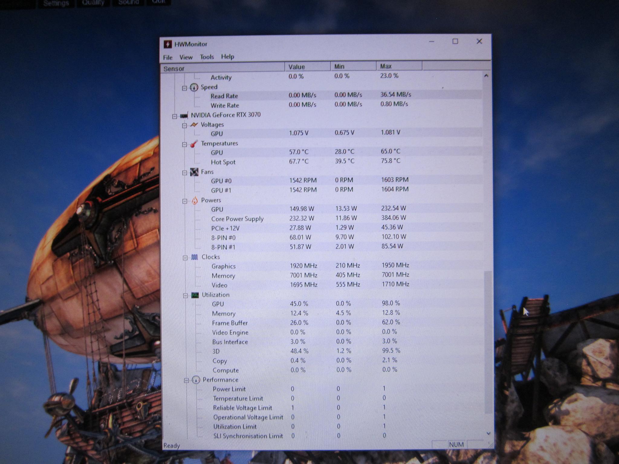Click the Voltages zigzag icon
Image resolution: width=619 pixels, height=464 pixels.
click(194, 125)
